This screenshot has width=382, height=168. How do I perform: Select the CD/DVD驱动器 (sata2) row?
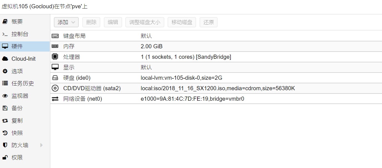coord(216,88)
